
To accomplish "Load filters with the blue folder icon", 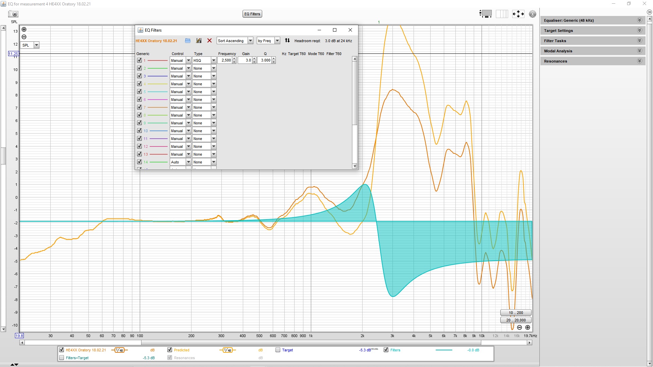I will pyautogui.click(x=188, y=41).
